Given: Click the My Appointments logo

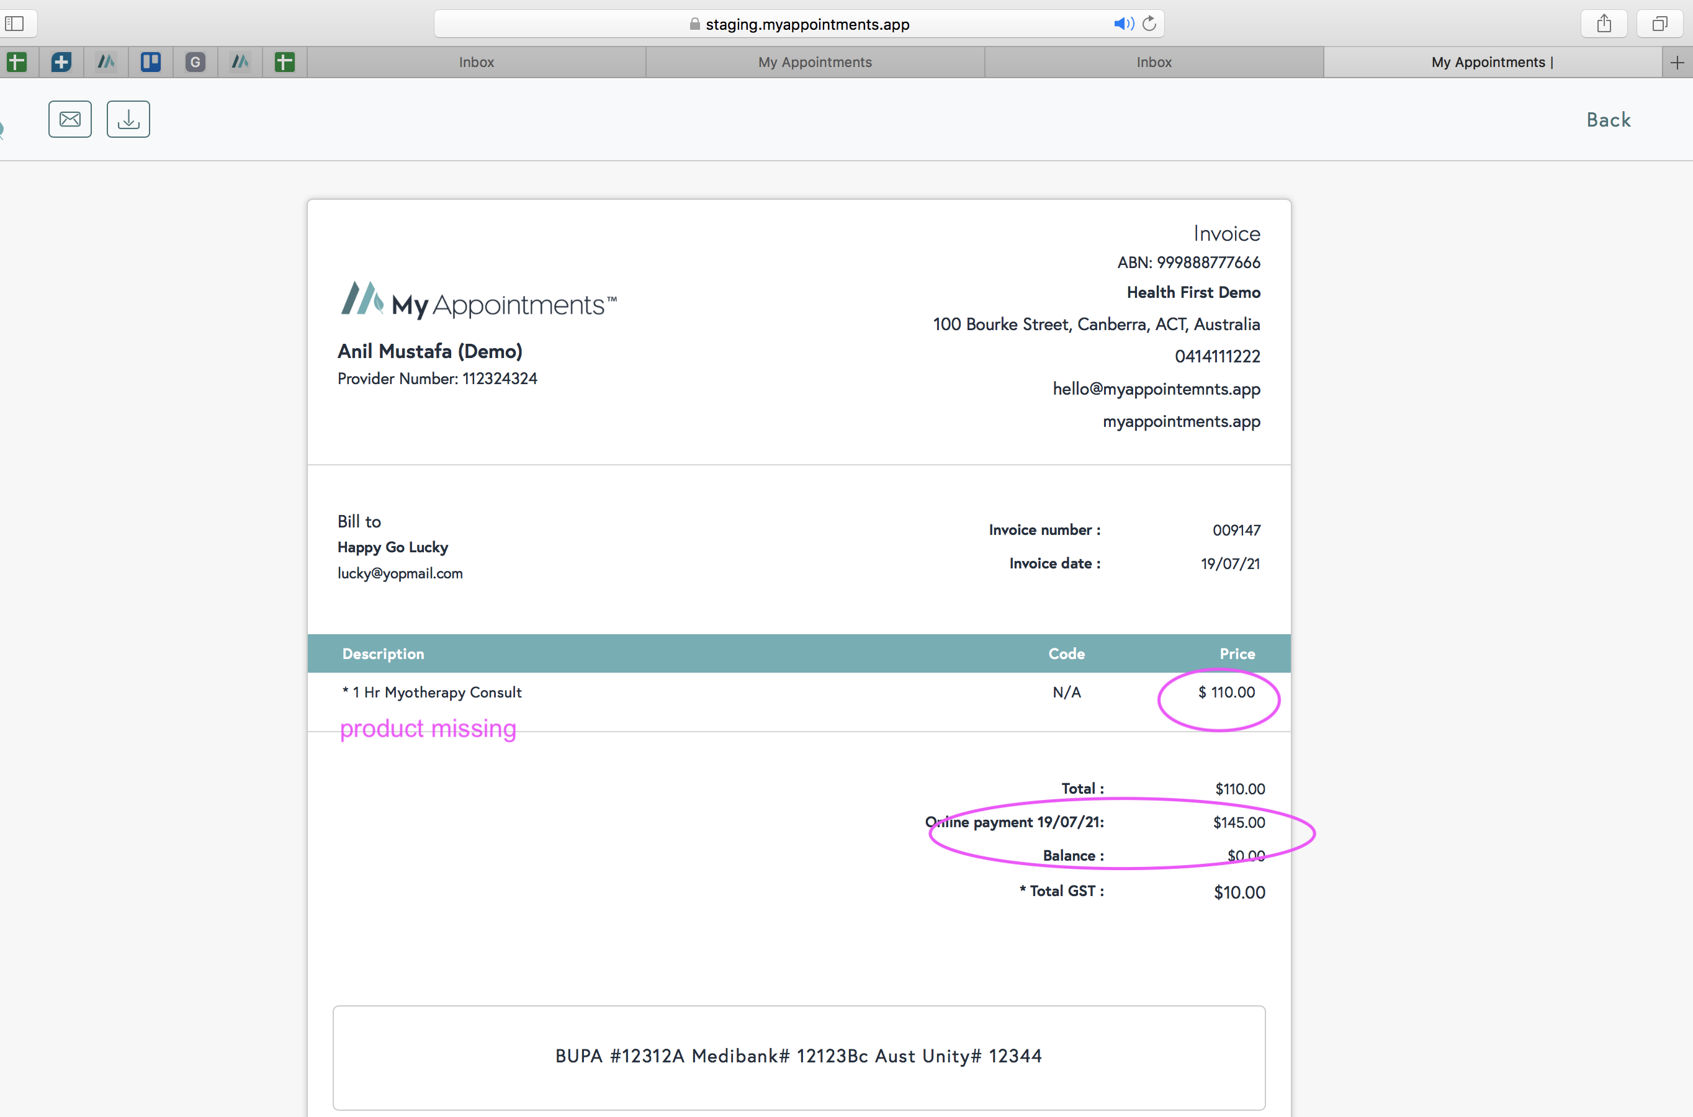Looking at the screenshot, I should click(478, 300).
